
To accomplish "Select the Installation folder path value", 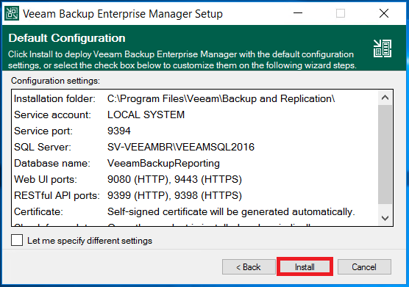I will click(x=221, y=99).
